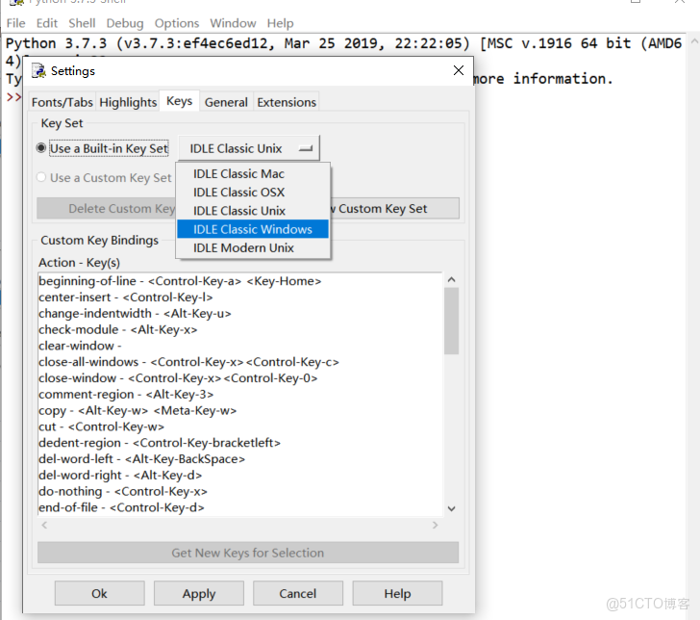Viewport: 700px width, 620px height.
Task: Open the Shell menu
Action: 82,23
